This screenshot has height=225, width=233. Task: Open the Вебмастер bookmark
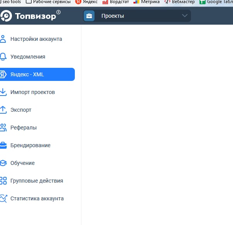(x=179, y=2)
